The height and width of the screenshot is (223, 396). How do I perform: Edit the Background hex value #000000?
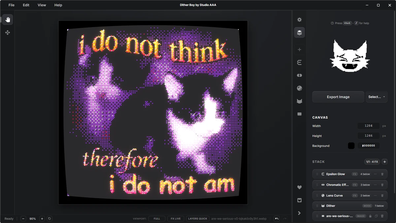click(369, 146)
